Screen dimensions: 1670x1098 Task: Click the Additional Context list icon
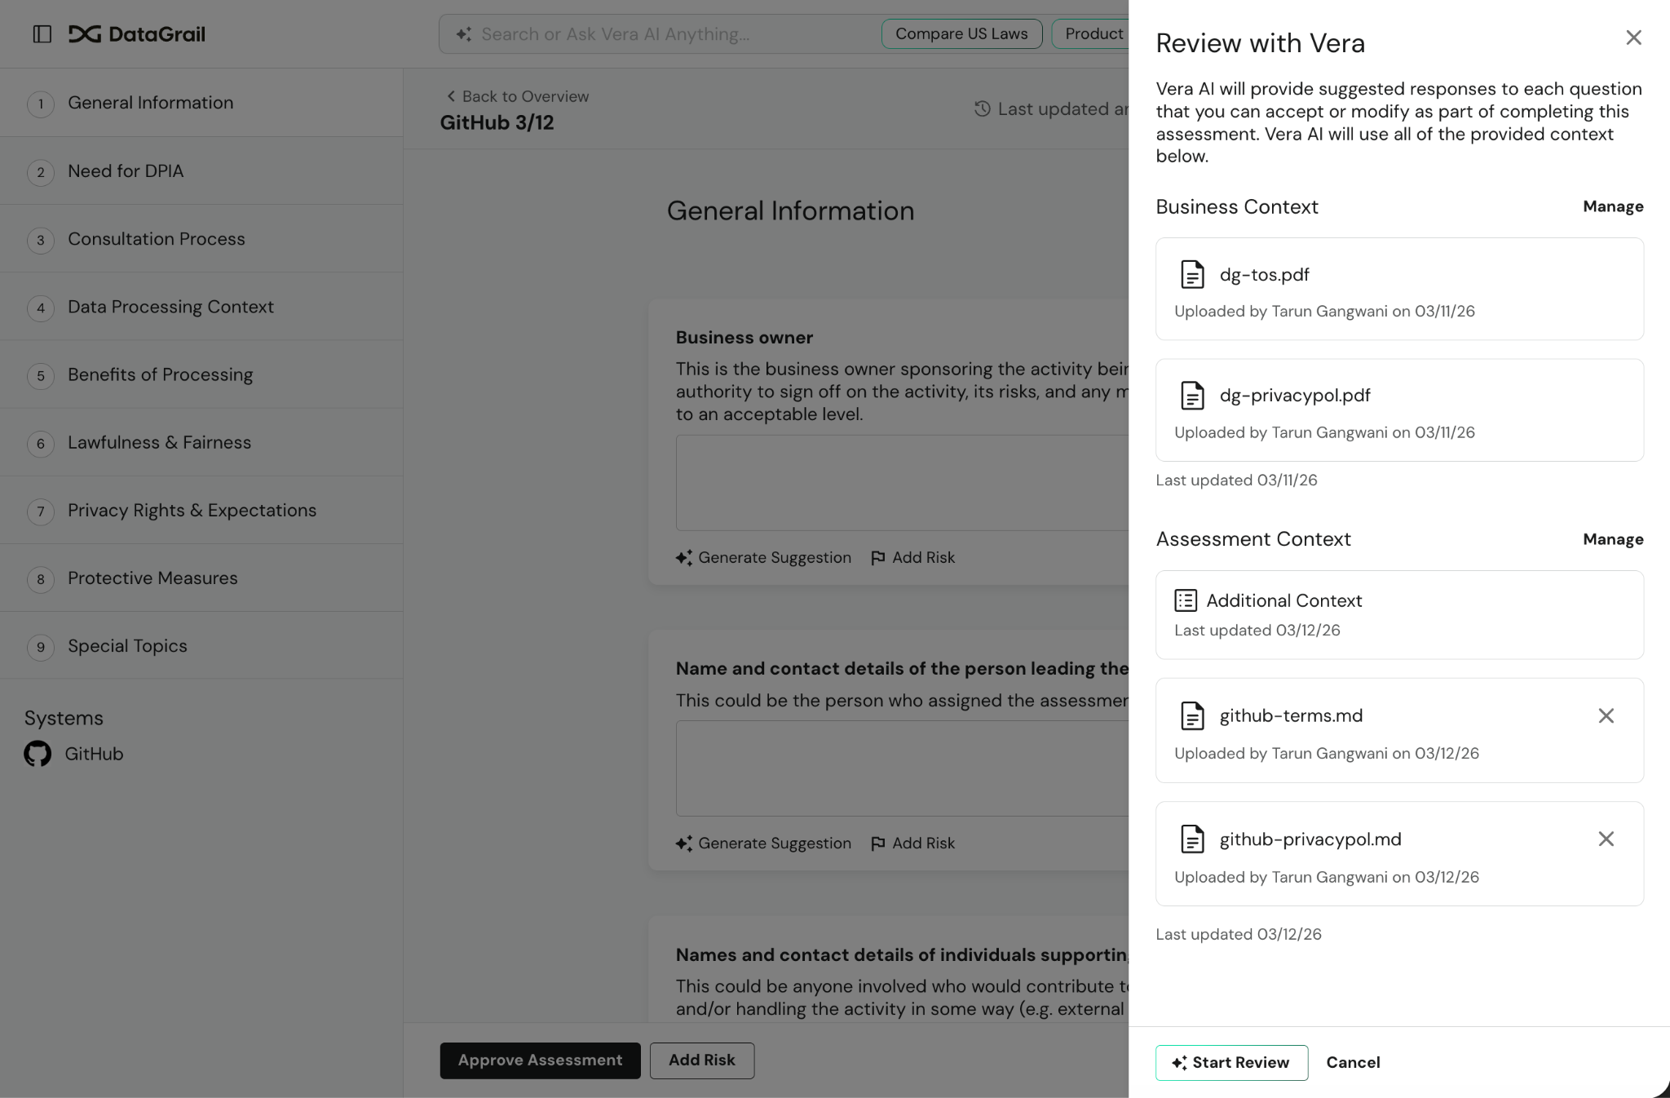(x=1187, y=600)
